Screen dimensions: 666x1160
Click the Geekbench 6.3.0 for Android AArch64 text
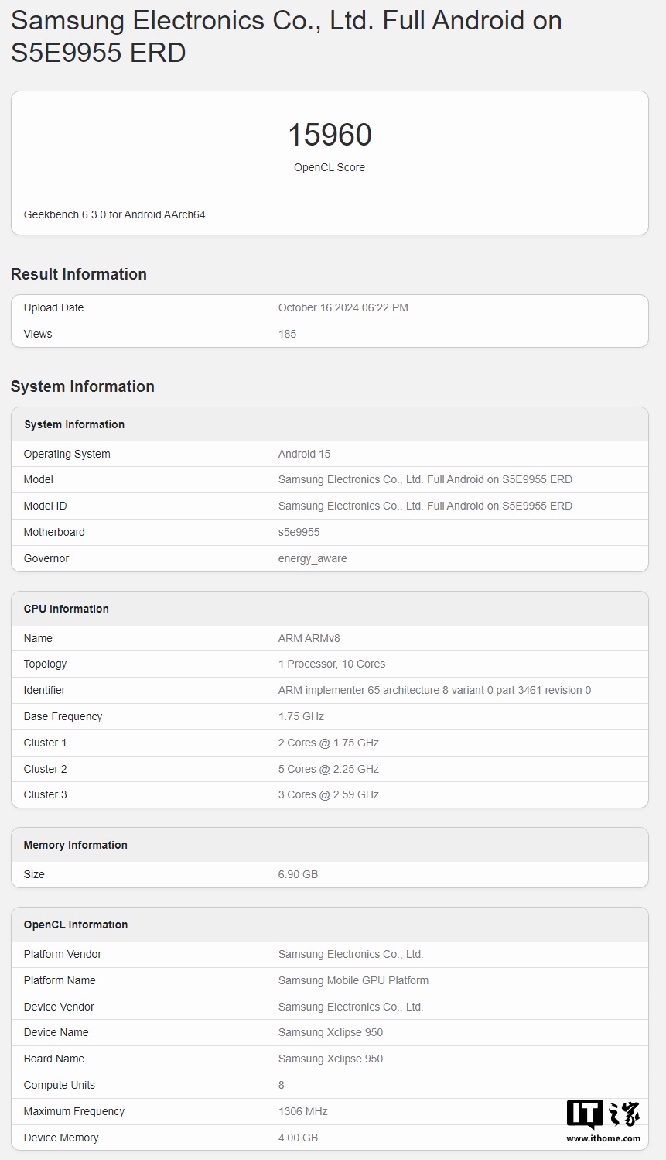pos(114,214)
